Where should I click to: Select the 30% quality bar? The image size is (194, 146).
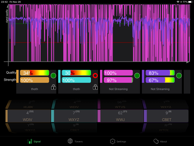coord(77,73)
